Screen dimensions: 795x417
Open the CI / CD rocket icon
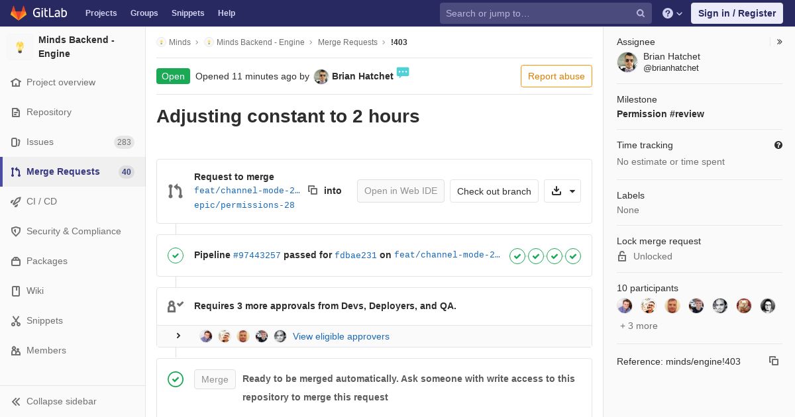point(16,202)
